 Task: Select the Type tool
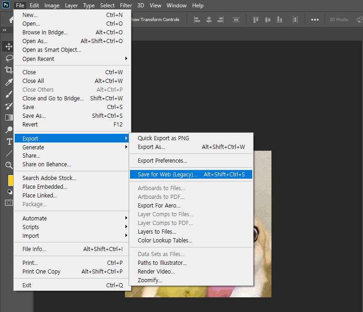[9, 142]
